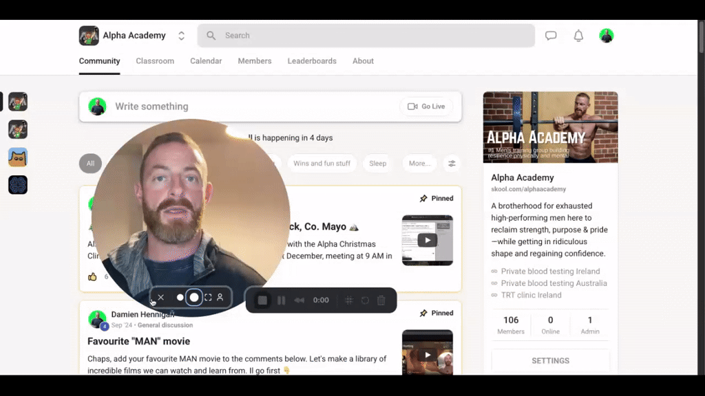The image size is (705, 396).
Task: Switch to the Classroom tab
Action: click(x=155, y=61)
